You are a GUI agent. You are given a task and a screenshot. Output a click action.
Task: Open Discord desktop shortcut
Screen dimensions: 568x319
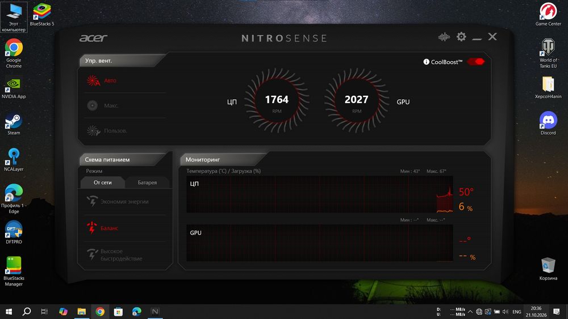click(548, 123)
